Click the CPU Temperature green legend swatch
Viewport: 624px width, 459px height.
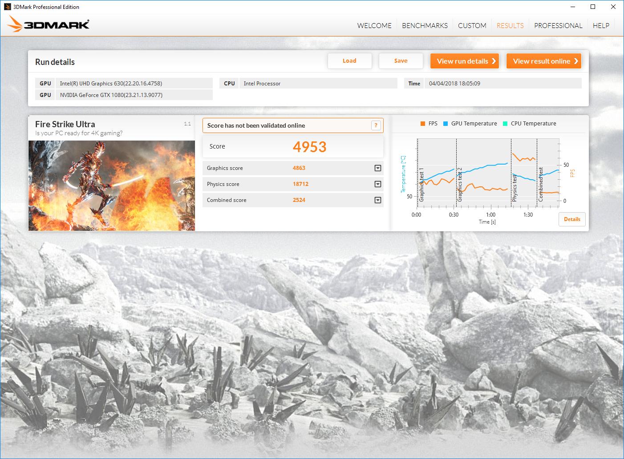tap(505, 124)
